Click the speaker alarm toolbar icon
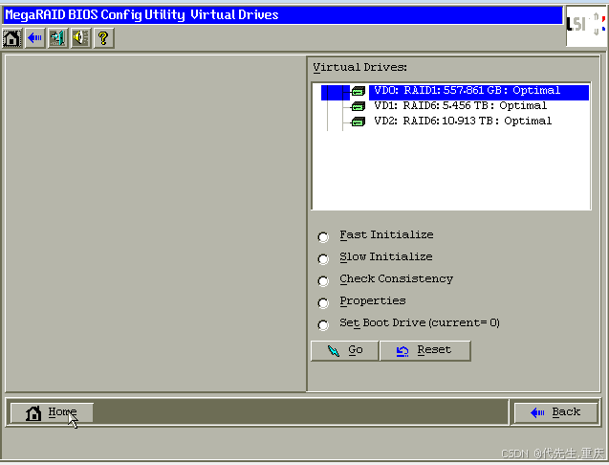The width and height of the screenshot is (609, 465). pyautogui.click(x=80, y=38)
